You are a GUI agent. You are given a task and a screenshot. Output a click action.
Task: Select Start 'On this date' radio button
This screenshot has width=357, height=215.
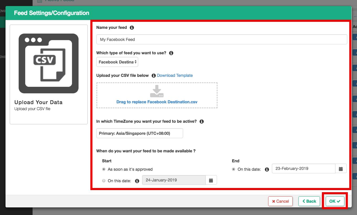(x=104, y=181)
